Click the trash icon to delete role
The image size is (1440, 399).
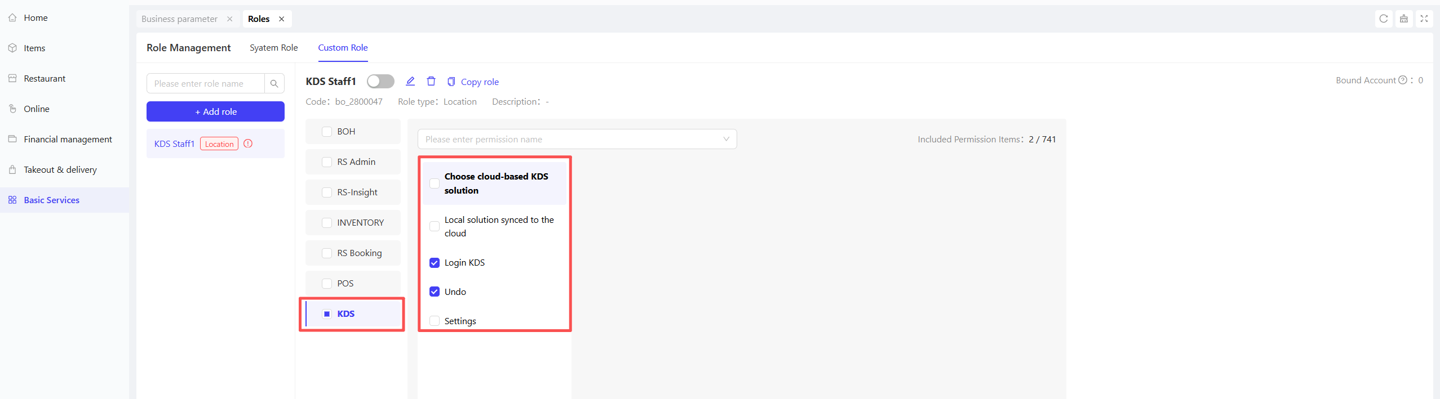[431, 82]
